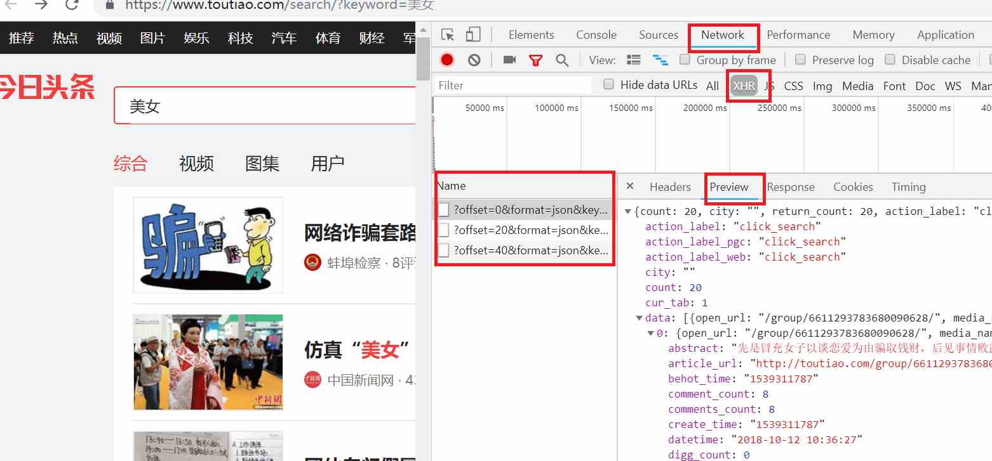Viewport: 992px width, 461px height.
Task: Collapse the root JSON object triangle
Action: point(628,212)
